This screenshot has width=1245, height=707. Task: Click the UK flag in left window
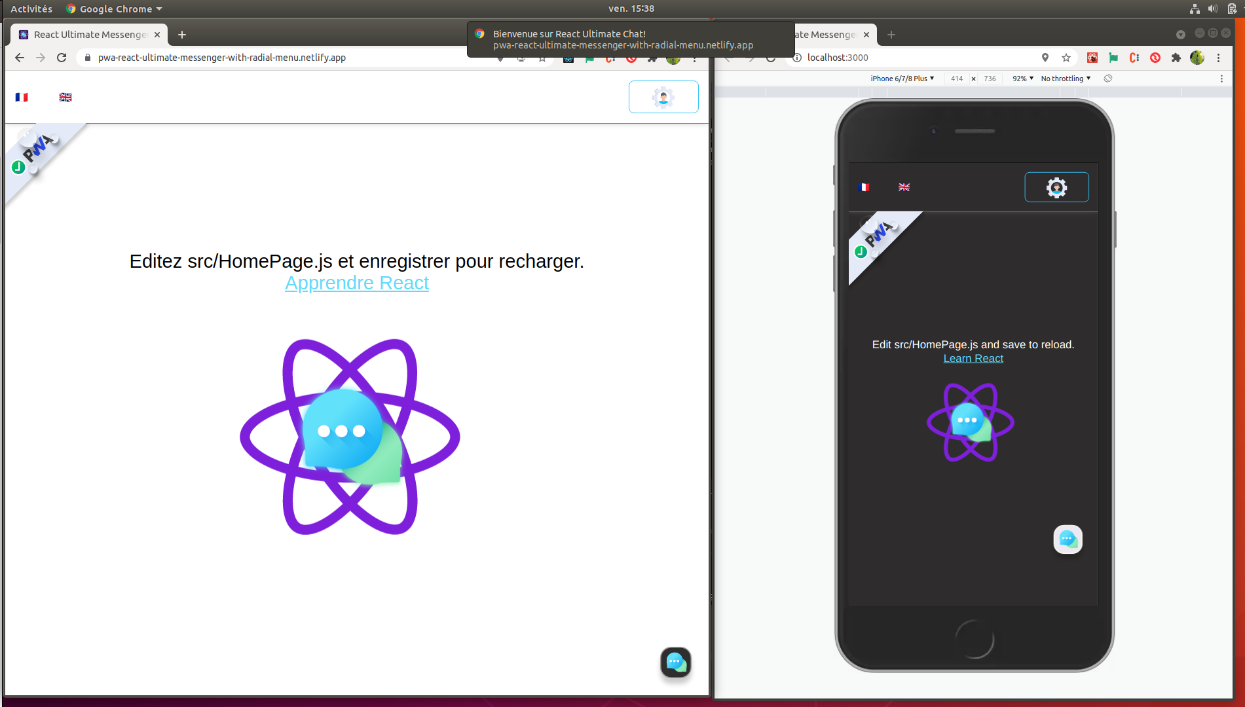pyautogui.click(x=65, y=98)
